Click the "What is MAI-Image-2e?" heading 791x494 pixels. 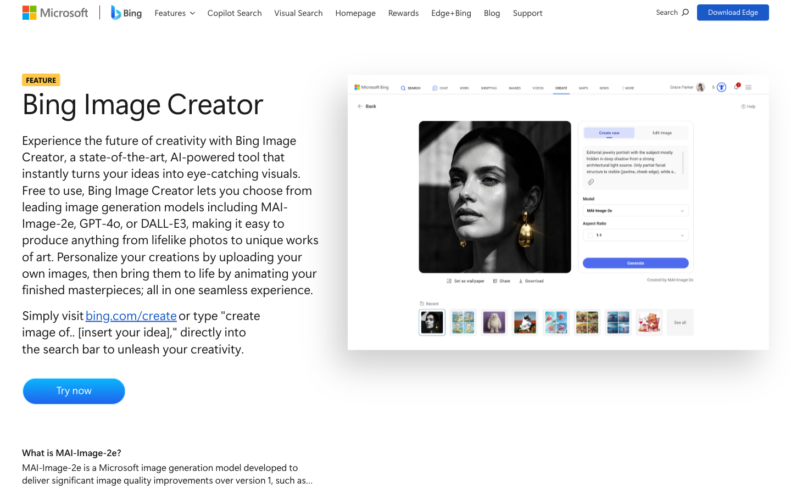(71, 453)
